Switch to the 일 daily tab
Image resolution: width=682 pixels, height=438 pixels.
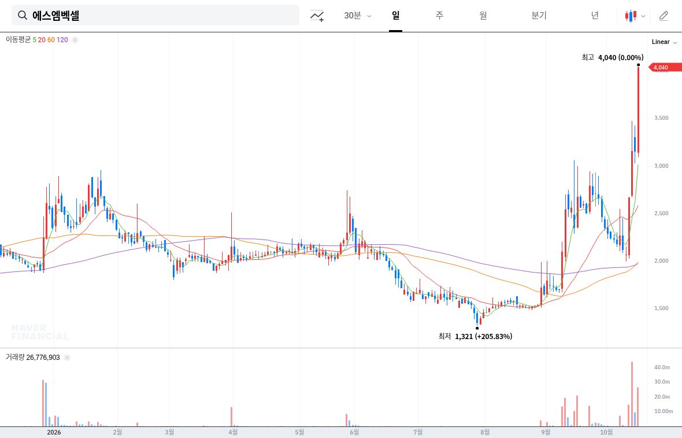pyautogui.click(x=395, y=16)
